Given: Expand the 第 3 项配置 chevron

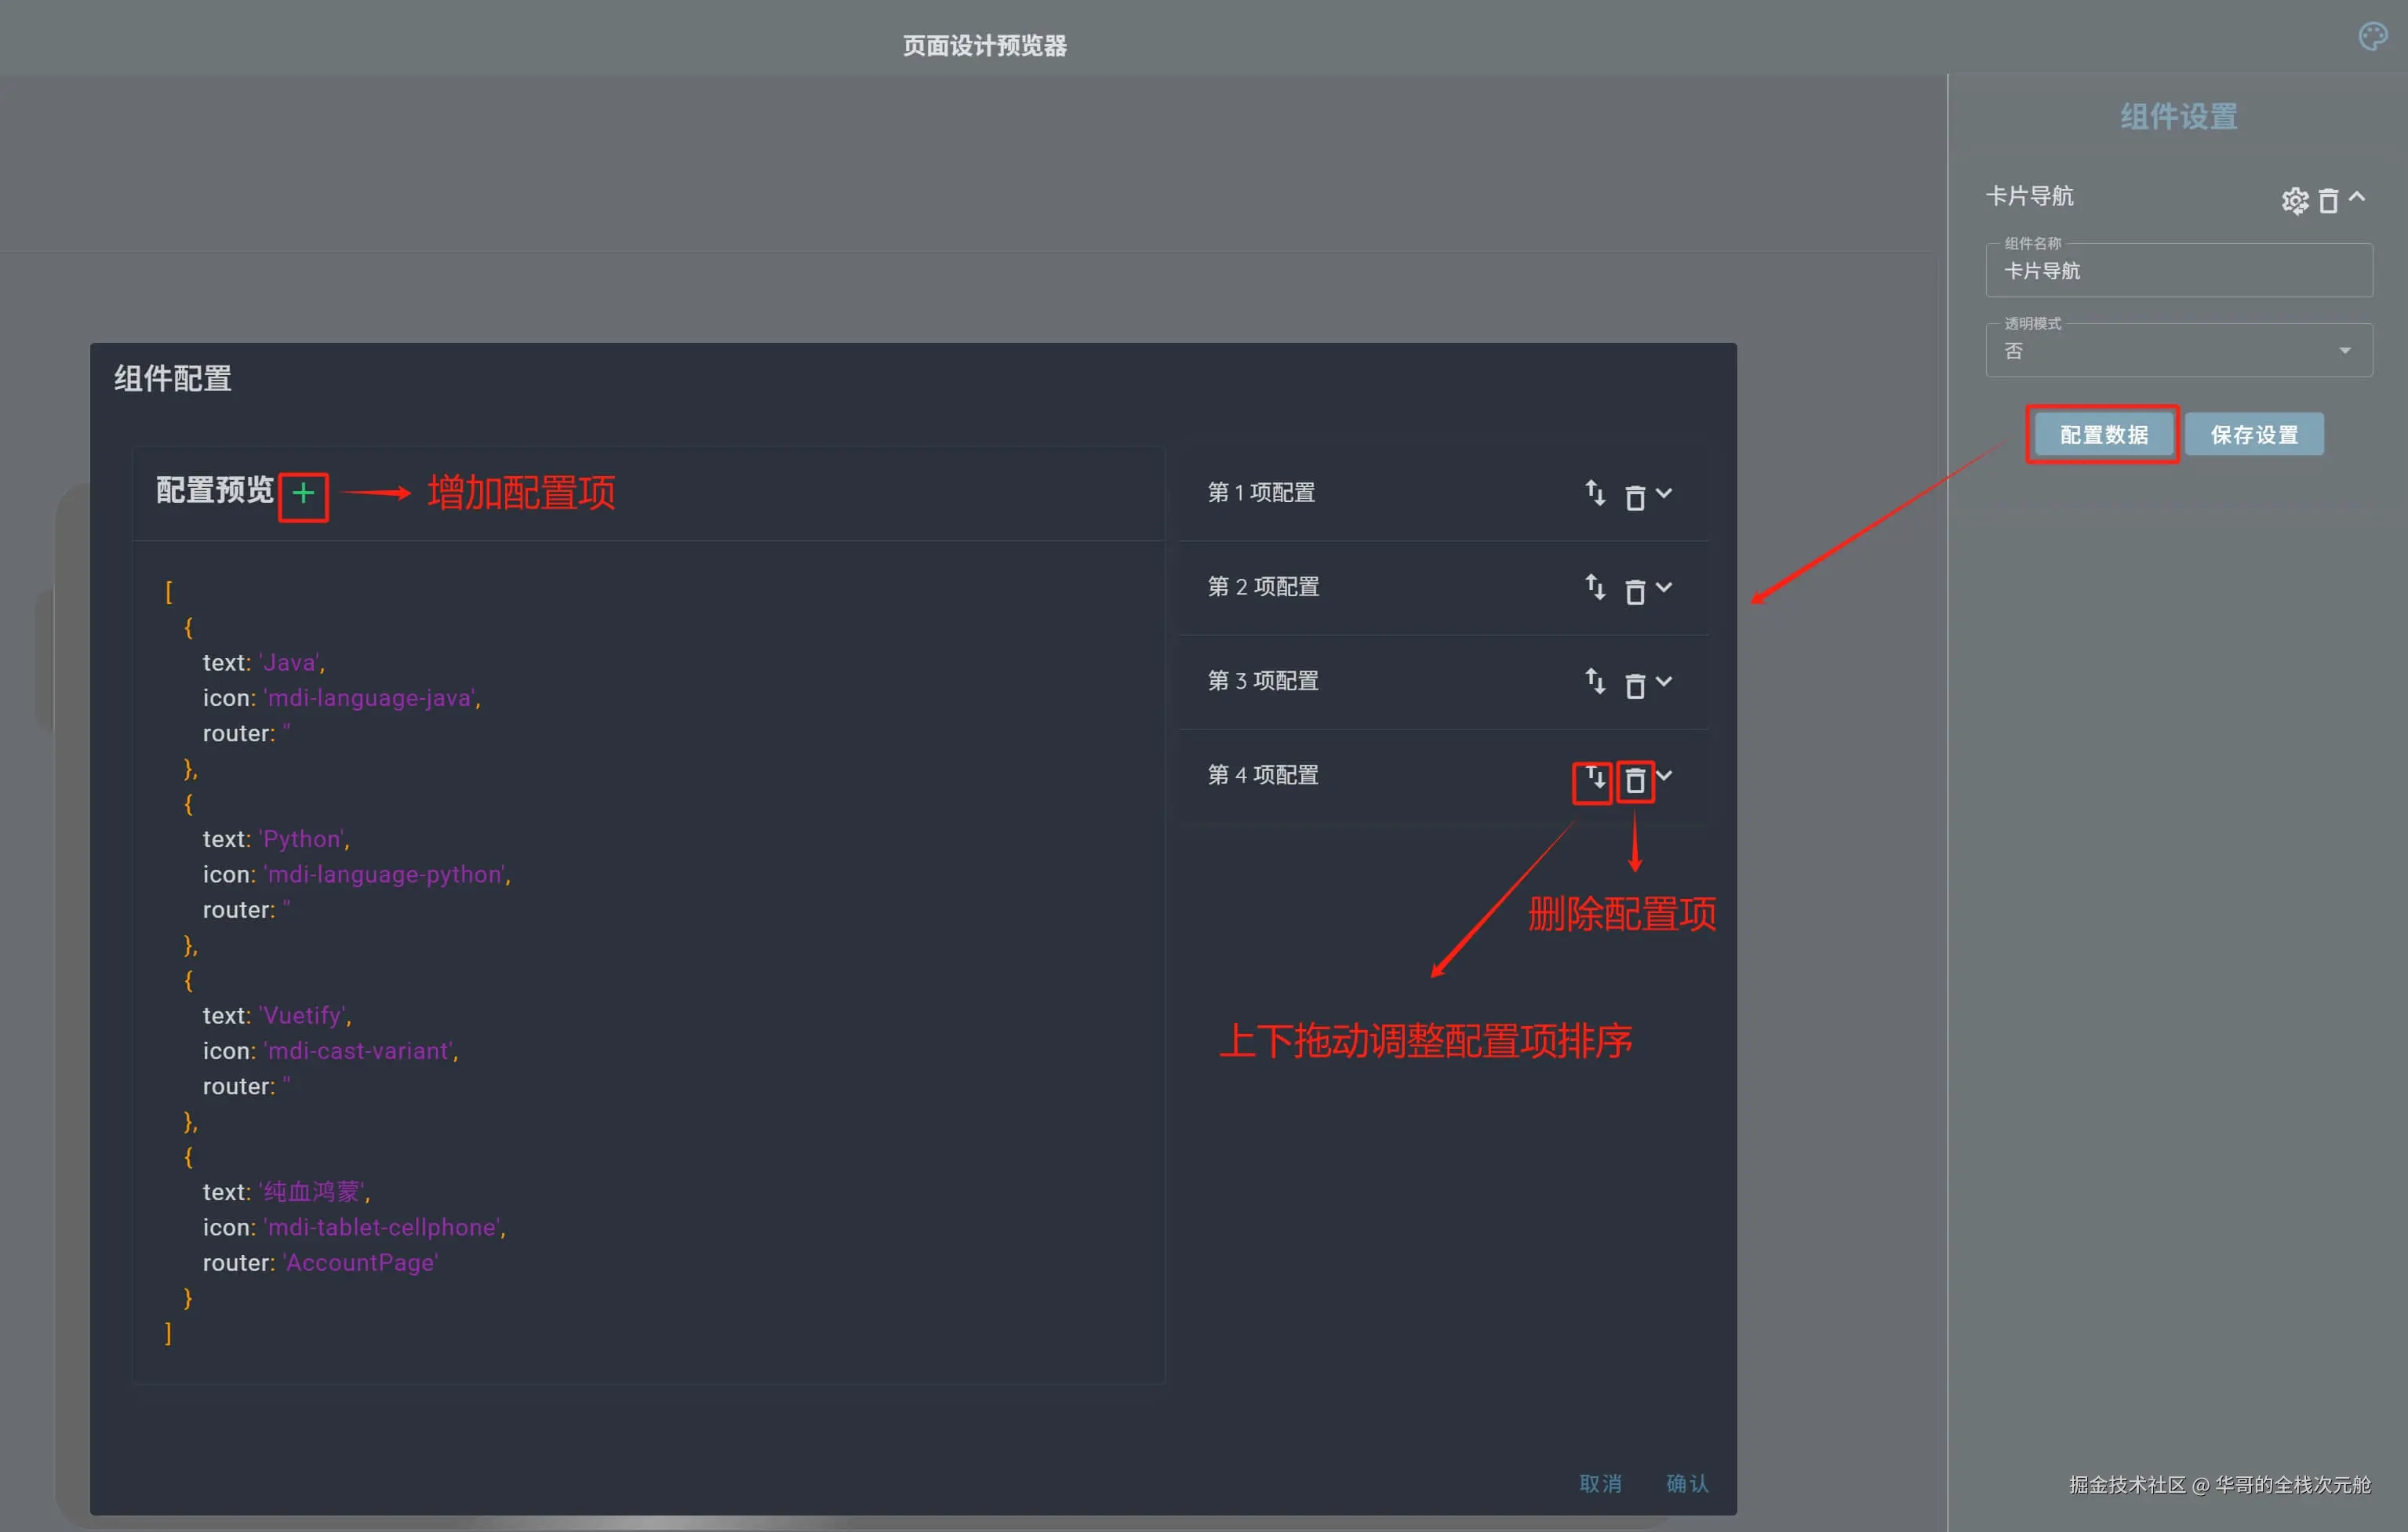Looking at the screenshot, I should (x=1663, y=681).
